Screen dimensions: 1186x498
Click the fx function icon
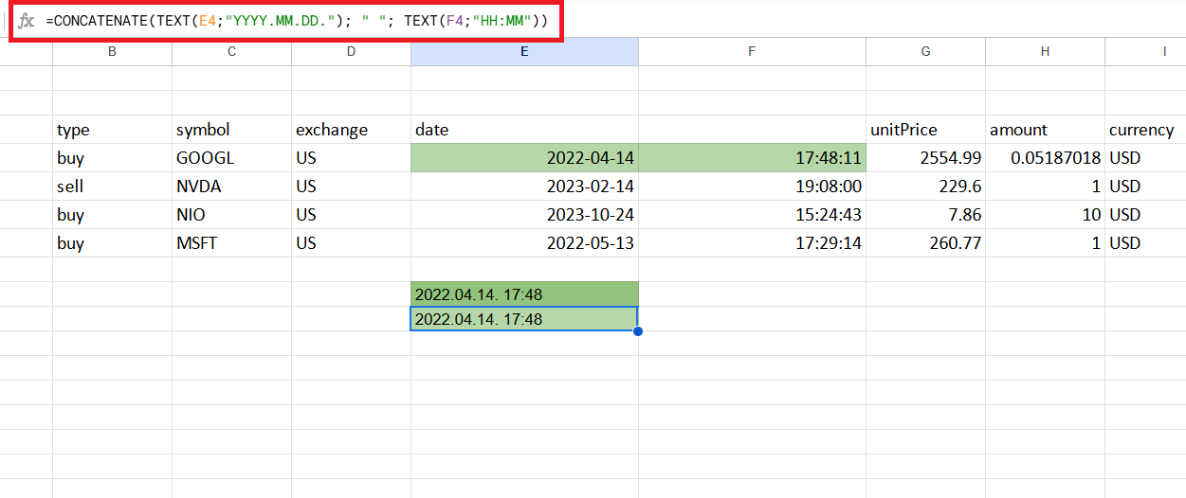27,21
